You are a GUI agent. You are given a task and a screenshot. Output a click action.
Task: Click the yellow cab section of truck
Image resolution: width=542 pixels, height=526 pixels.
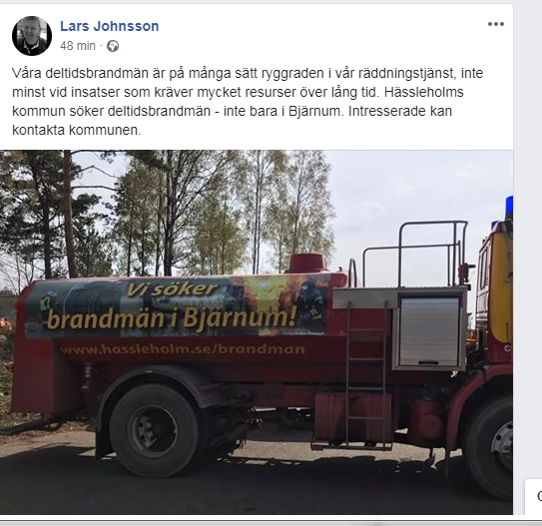(x=501, y=288)
